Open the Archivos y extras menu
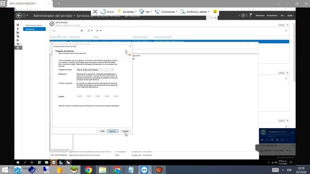This screenshot has height=174, width=310. click(195, 12)
